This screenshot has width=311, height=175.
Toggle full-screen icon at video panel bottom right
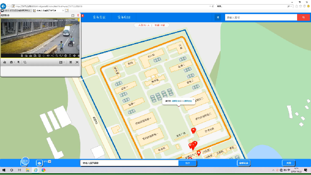tap(77, 62)
